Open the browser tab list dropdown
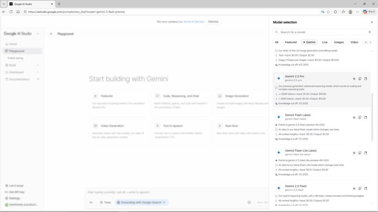 coord(4,4)
